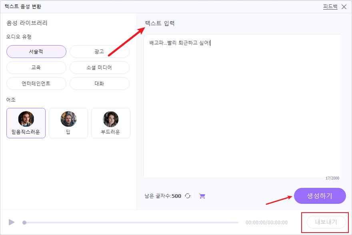Play the generated audio preview

(x=12, y=222)
